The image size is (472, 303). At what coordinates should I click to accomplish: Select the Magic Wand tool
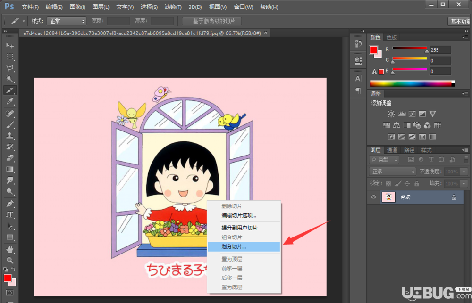(9, 79)
